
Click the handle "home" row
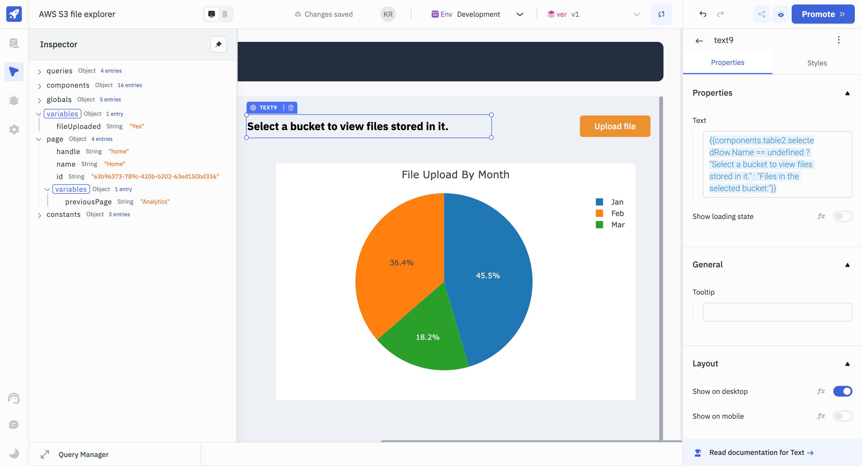pyautogui.click(x=92, y=151)
